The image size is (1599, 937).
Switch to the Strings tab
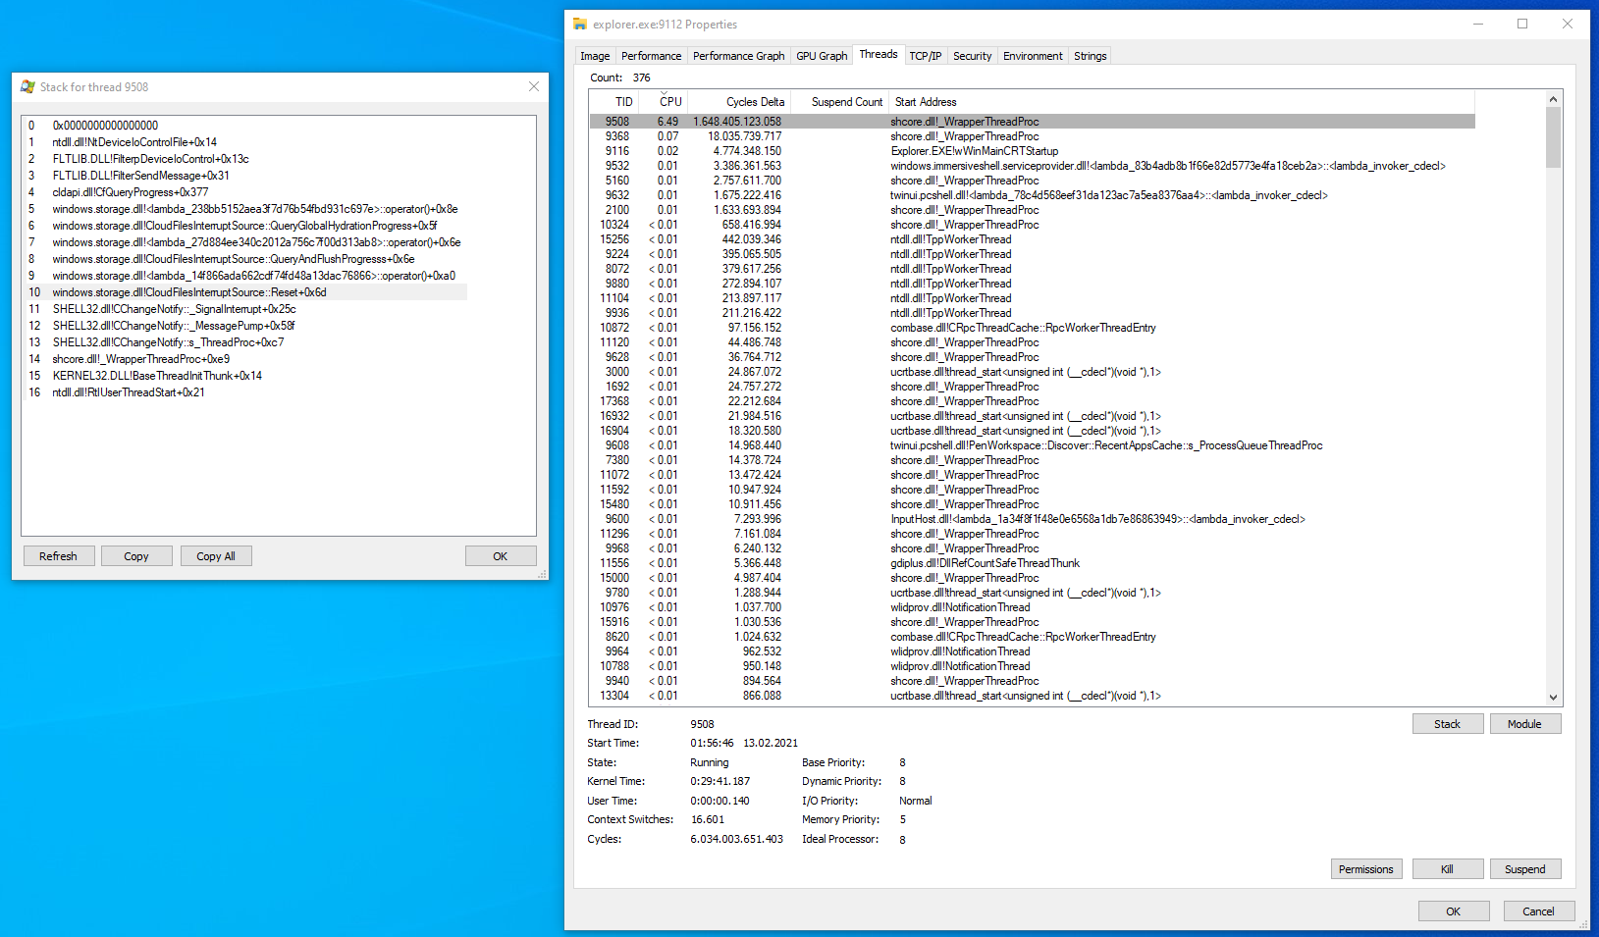click(x=1091, y=56)
